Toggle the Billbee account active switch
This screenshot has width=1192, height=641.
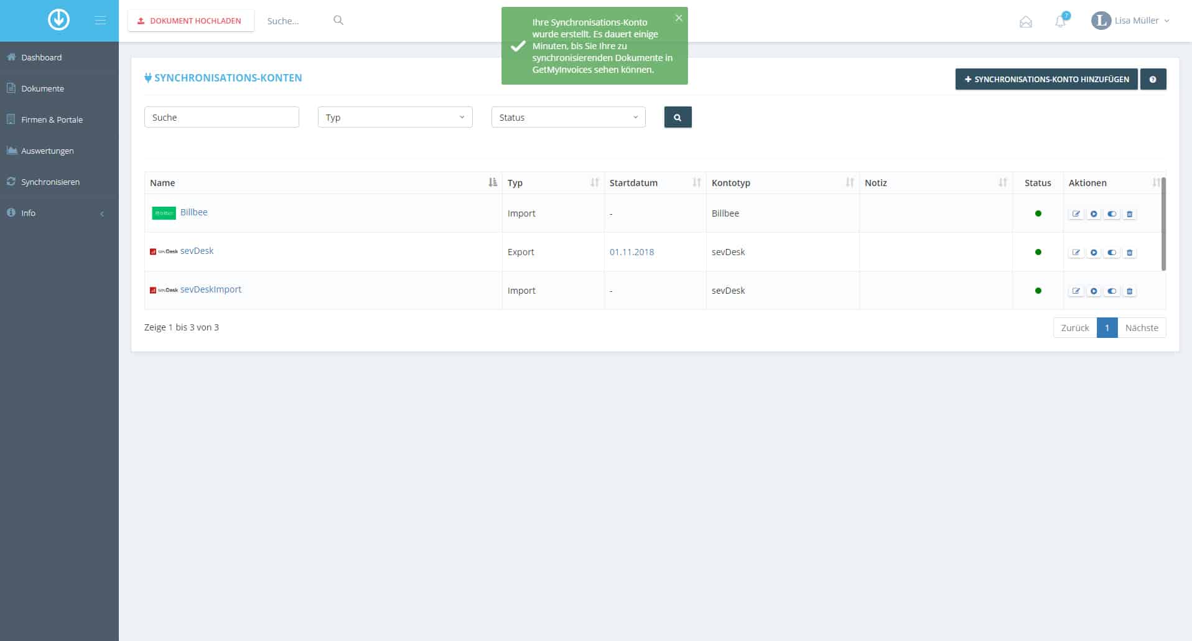click(x=1112, y=214)
